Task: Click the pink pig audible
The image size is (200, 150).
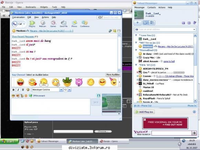Action: (x=79, y=82)
